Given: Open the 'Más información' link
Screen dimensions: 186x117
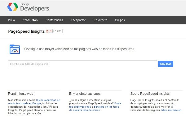Looking at the screenshot, I should (171, 110).
